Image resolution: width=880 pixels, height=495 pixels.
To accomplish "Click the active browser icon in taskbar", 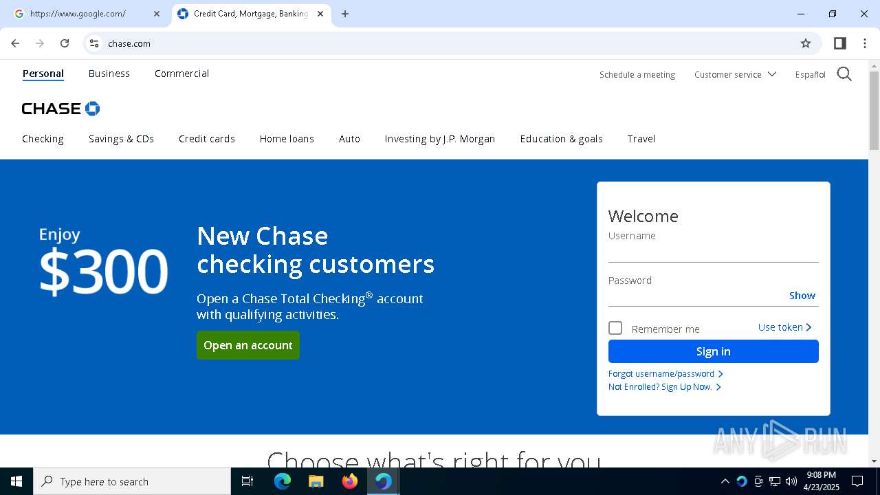I will 383,481.
